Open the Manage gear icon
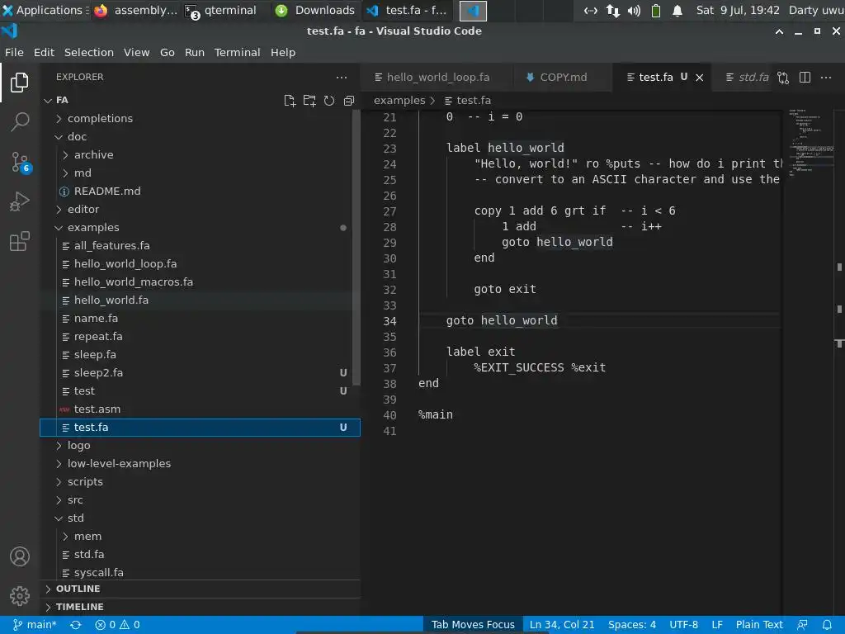 (20, 596)
